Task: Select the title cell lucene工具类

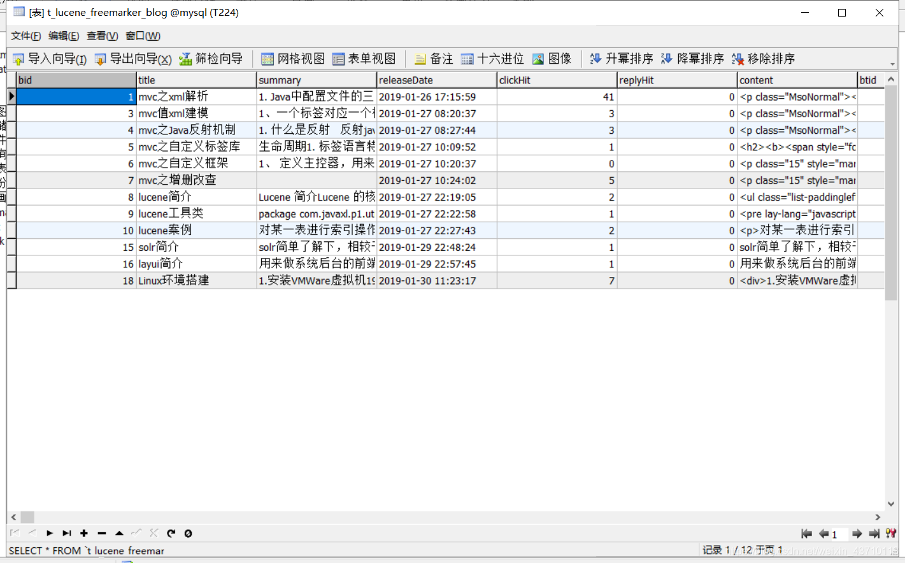Action: [x=196, y=213]
